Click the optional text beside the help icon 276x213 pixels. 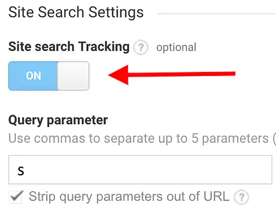176,48
